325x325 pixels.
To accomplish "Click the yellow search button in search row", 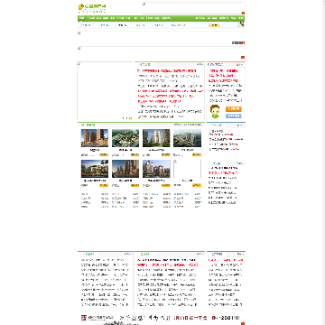I will (214, 25).
